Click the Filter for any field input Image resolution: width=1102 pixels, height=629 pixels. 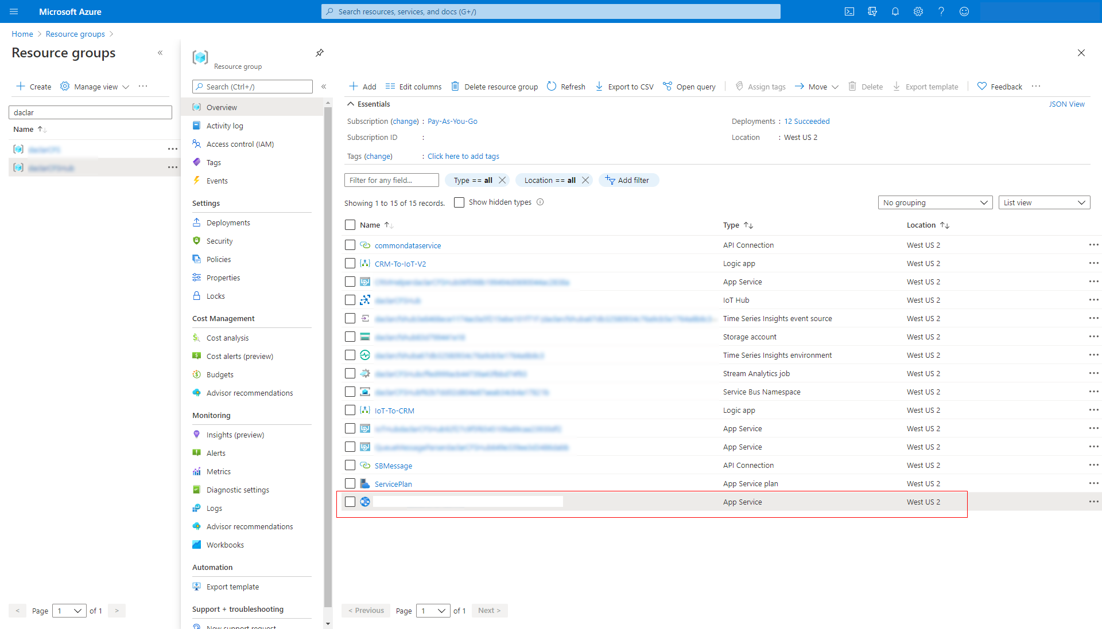click(390, 180)
